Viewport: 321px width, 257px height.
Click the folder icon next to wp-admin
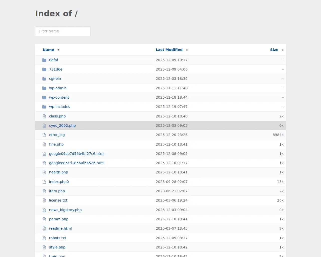pos(44,88)
